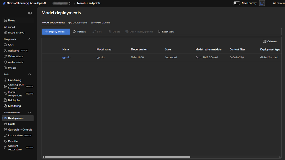Open Batch jobs from the sidebar
Screen dimensions: 285x160
pyautogui.click(x=5, y=100)
